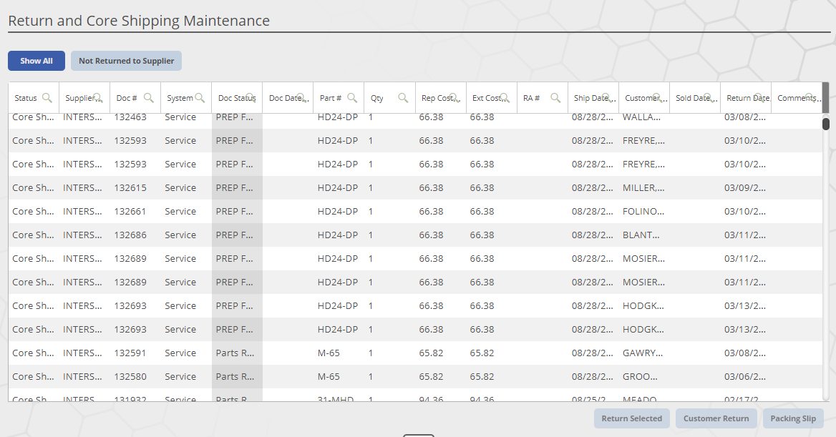Viewport: 836px width, 437px height.
Task: Click the Customer Return button
Action: [716, 418]
